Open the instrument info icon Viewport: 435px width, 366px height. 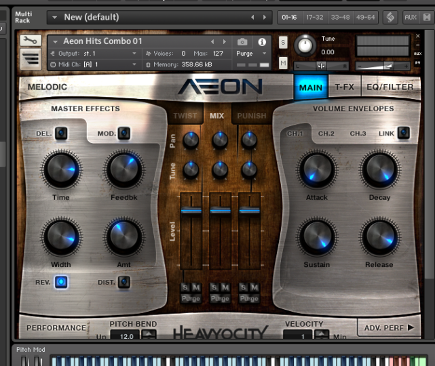coord(262,42)
